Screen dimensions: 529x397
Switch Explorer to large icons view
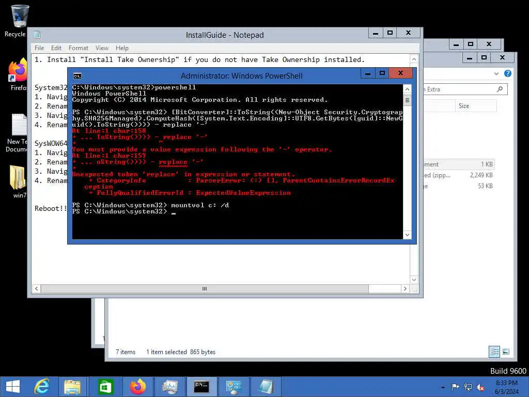pyautogui.click(x=506, y=352)
